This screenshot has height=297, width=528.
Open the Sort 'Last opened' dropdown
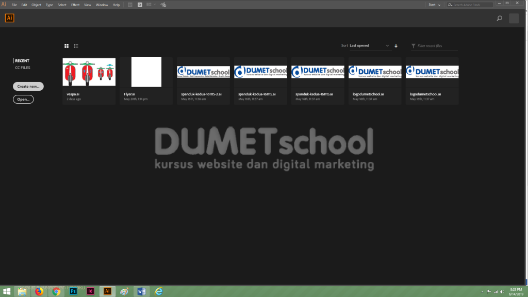[369, 46]
